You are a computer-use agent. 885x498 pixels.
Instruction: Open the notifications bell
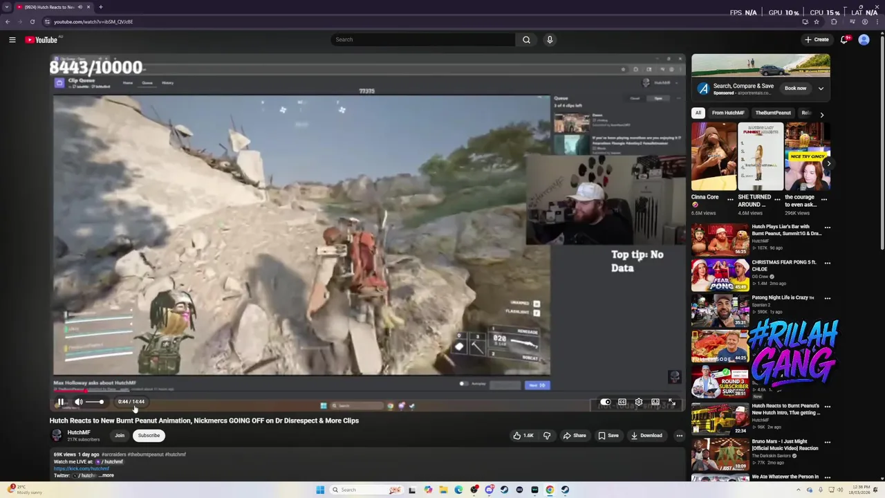point(844,39)
